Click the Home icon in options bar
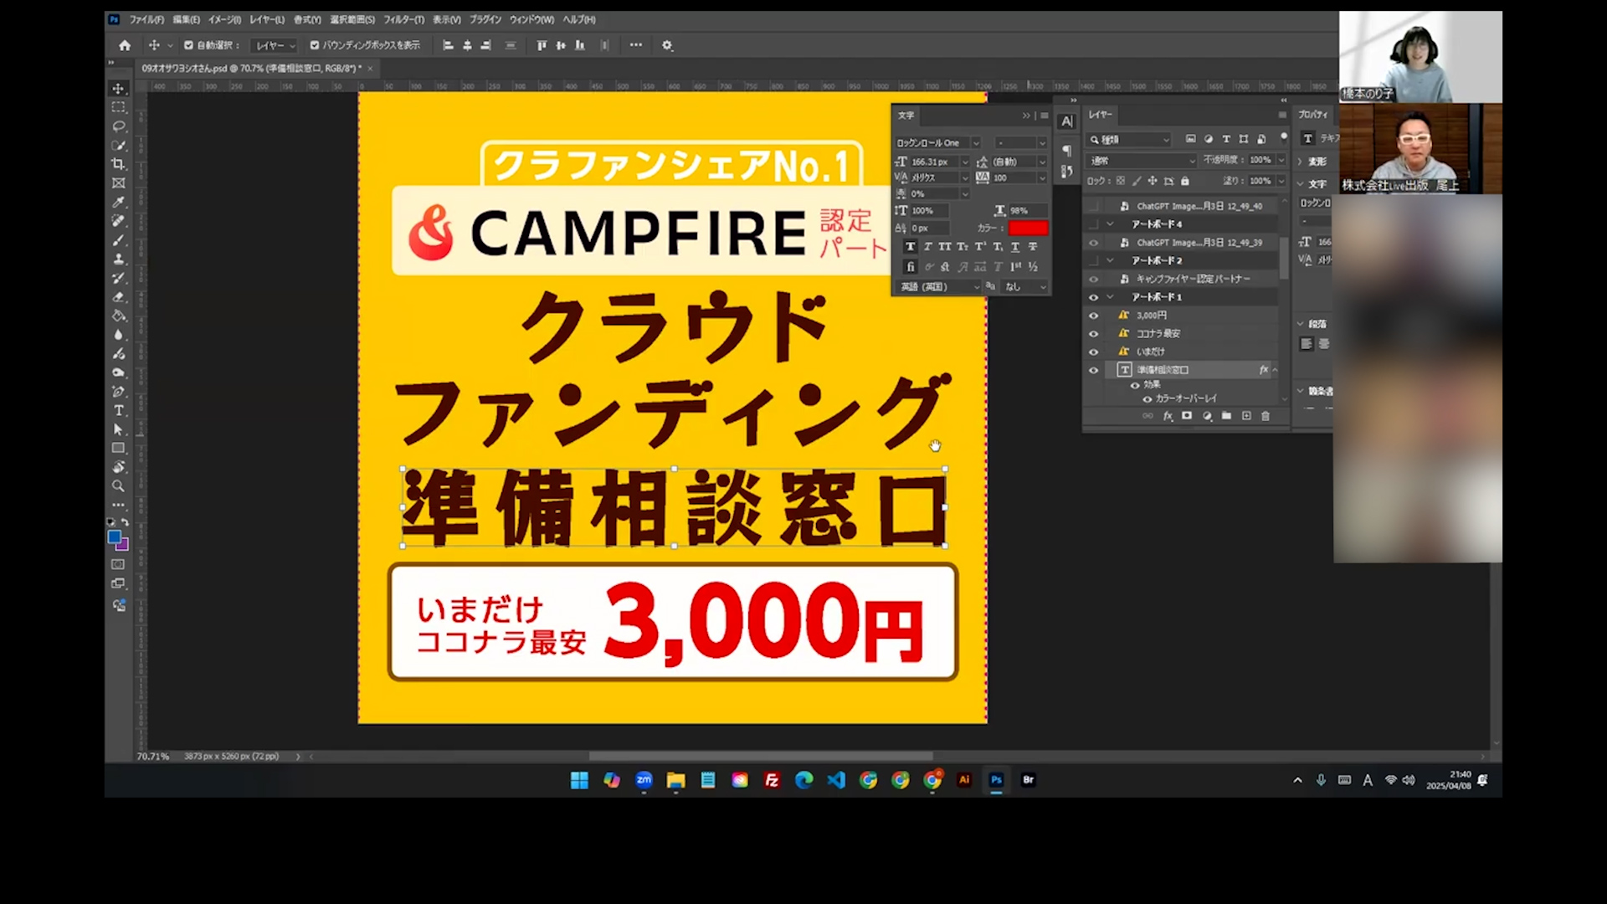This screenshot has width=1607, height=904. pyautogui.click(x=125, y=45)
